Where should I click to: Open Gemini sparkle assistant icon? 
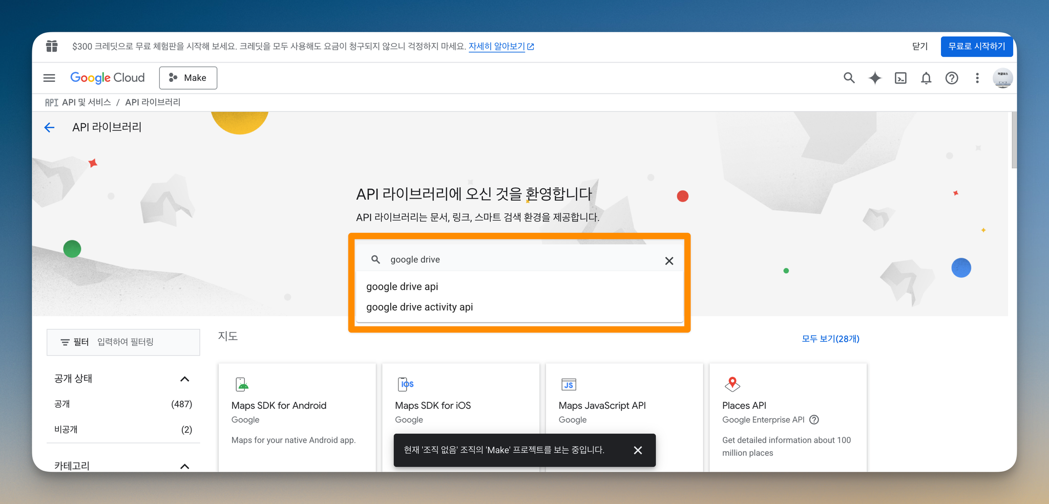(x=875, y=78)
